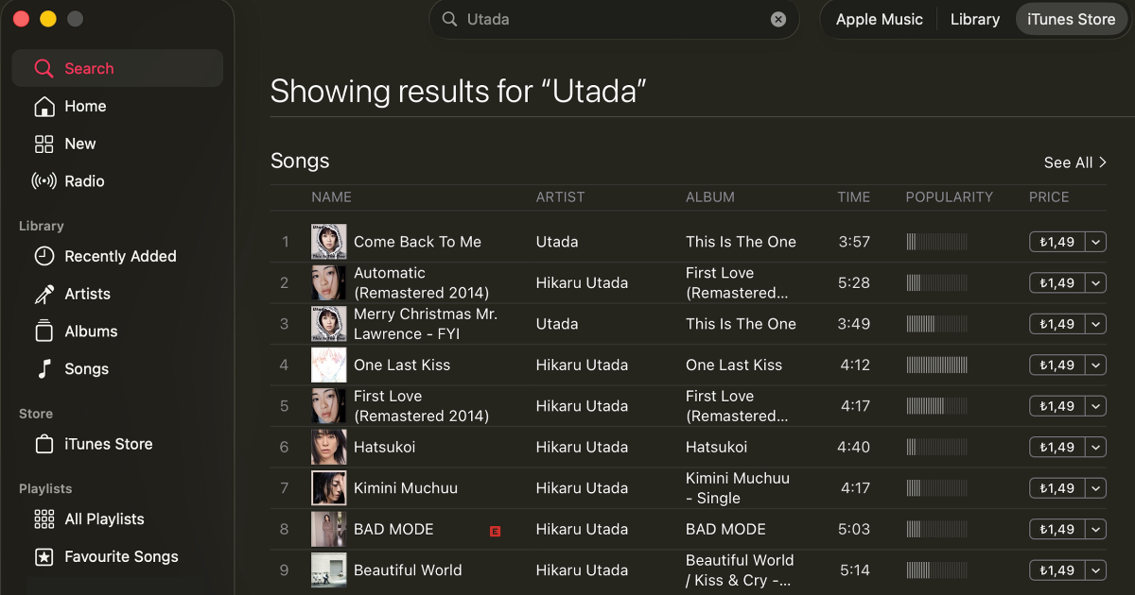Click the Recently Added clock icon

pos(44,257)
